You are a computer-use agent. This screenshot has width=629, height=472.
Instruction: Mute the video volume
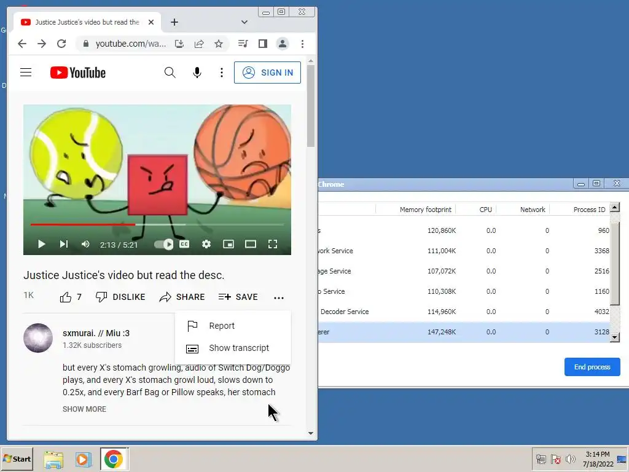[x=85, y=244]
